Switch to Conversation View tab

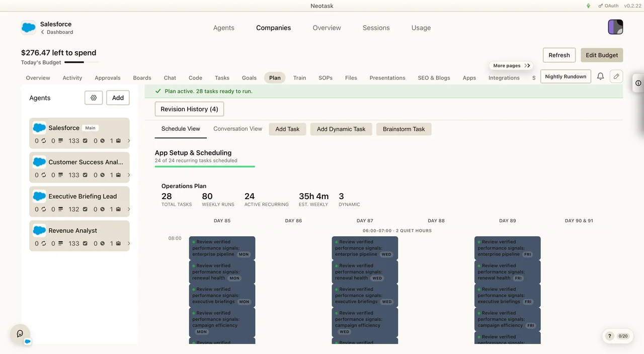(237, 129)
